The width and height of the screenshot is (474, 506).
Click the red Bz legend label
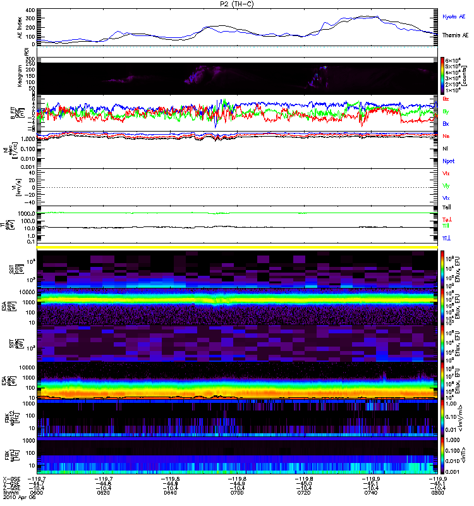[x=446, y=99]
